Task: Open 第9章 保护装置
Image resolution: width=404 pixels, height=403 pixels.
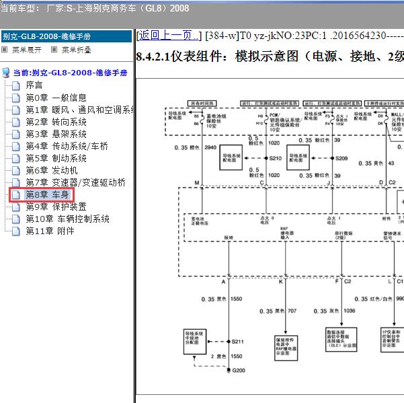Action: (56, 207)
